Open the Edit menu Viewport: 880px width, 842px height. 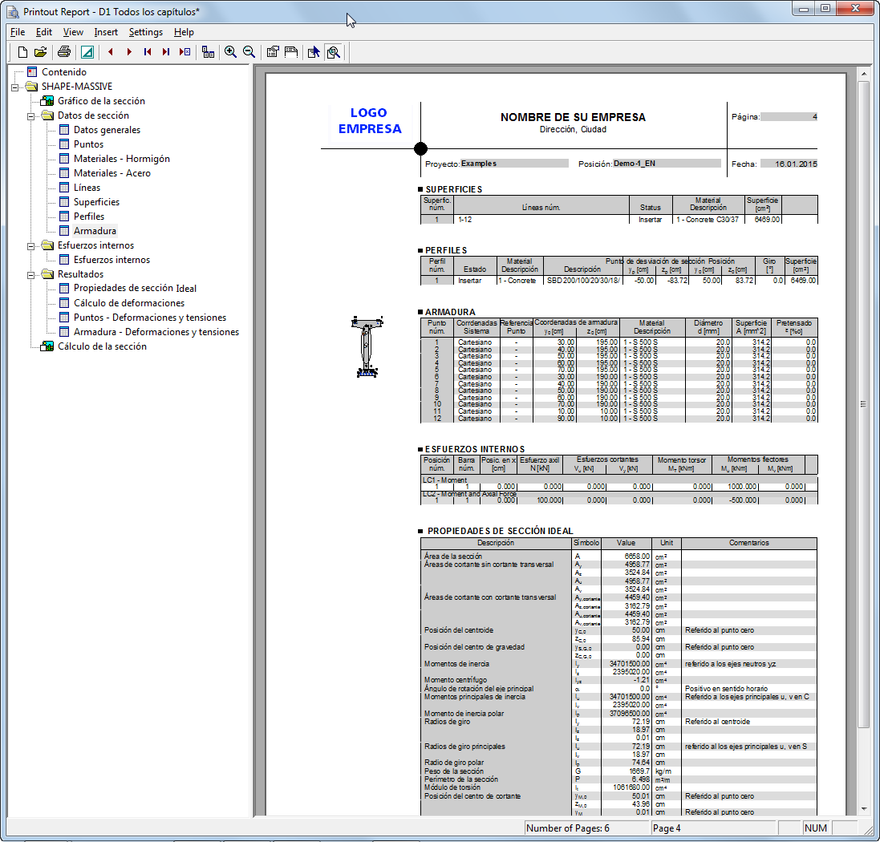tap(44, 32)
